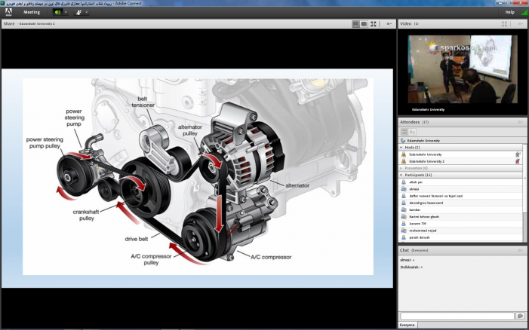
Task: Open the Help menu
Action: pos(509,12)
